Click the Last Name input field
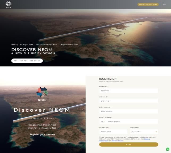 tap(129, 101)
